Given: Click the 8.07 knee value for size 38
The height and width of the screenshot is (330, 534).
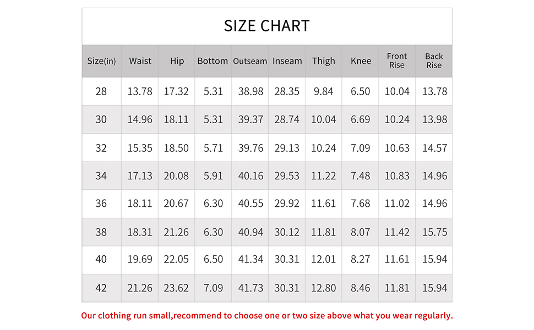Looking at the screenshot, I should [361, 232].
